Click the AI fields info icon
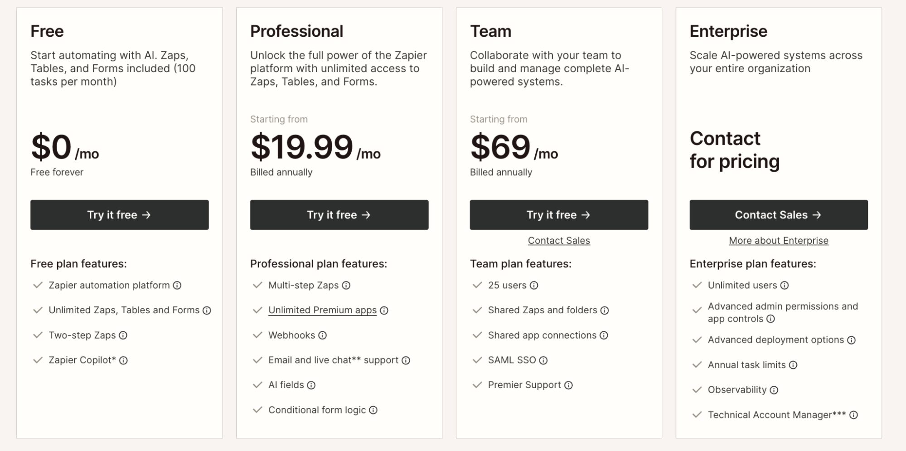 click(x=311, y=385)
